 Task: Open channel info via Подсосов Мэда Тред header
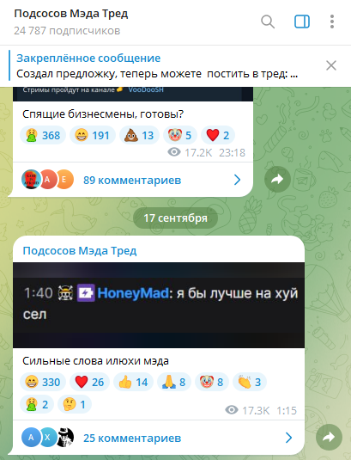click(x=71, y=14)
